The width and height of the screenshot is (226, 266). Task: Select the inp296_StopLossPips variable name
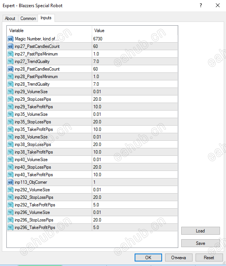(x=34, y=220)
